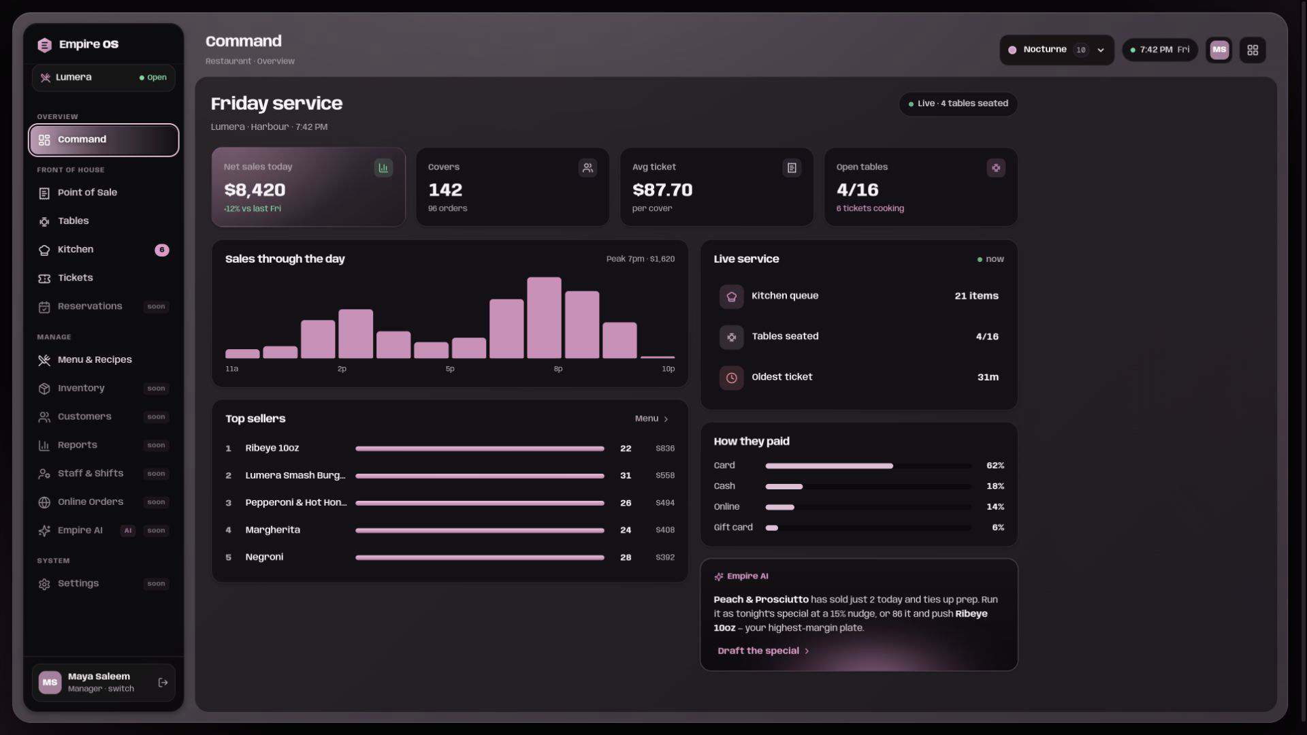Click the Maya Saleem profile avatar
Image resolution: width=1307 pixels, height=735 pixels.
(50, 683)
